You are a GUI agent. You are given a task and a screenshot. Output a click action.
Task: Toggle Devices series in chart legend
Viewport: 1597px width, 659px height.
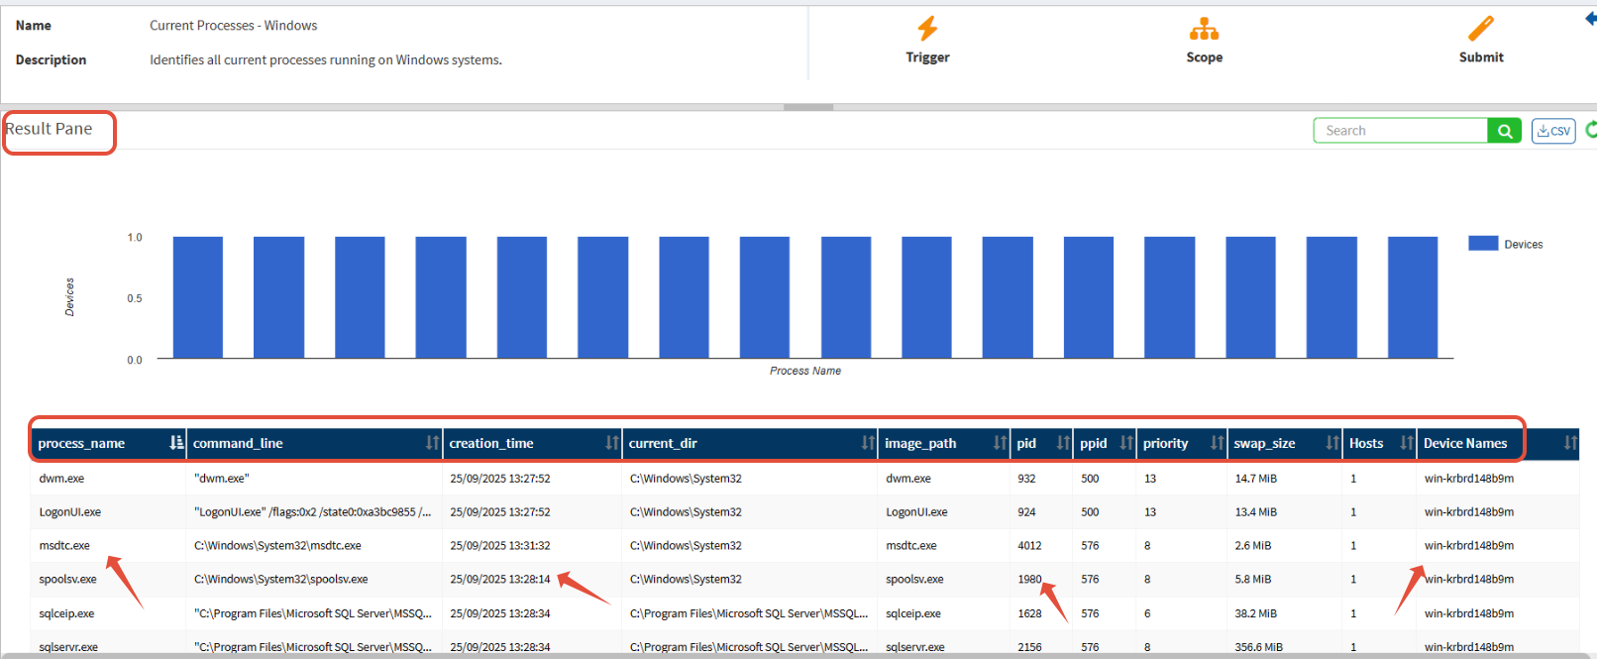pyautogui.click(x=1505, y=244)
